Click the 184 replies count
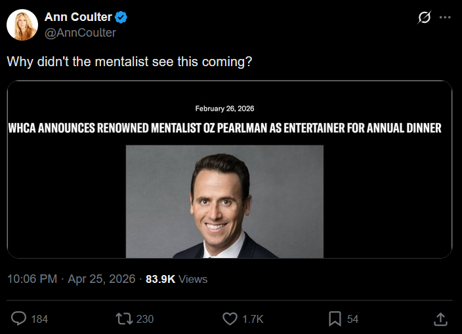 [x=39, y=319]
